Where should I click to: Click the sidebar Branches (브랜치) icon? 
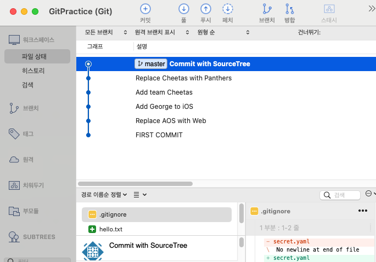(x=14, y=108)
